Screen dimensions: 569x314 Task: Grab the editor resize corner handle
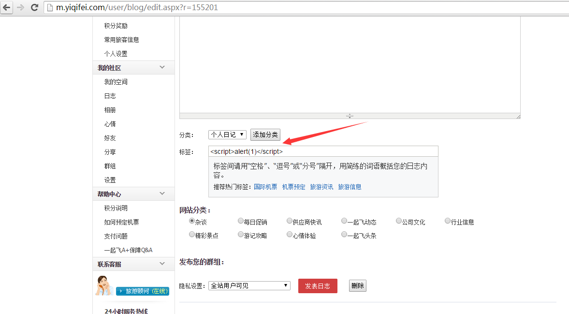coord(518,117)
